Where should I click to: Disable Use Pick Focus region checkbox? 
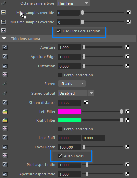click(59, 31)
